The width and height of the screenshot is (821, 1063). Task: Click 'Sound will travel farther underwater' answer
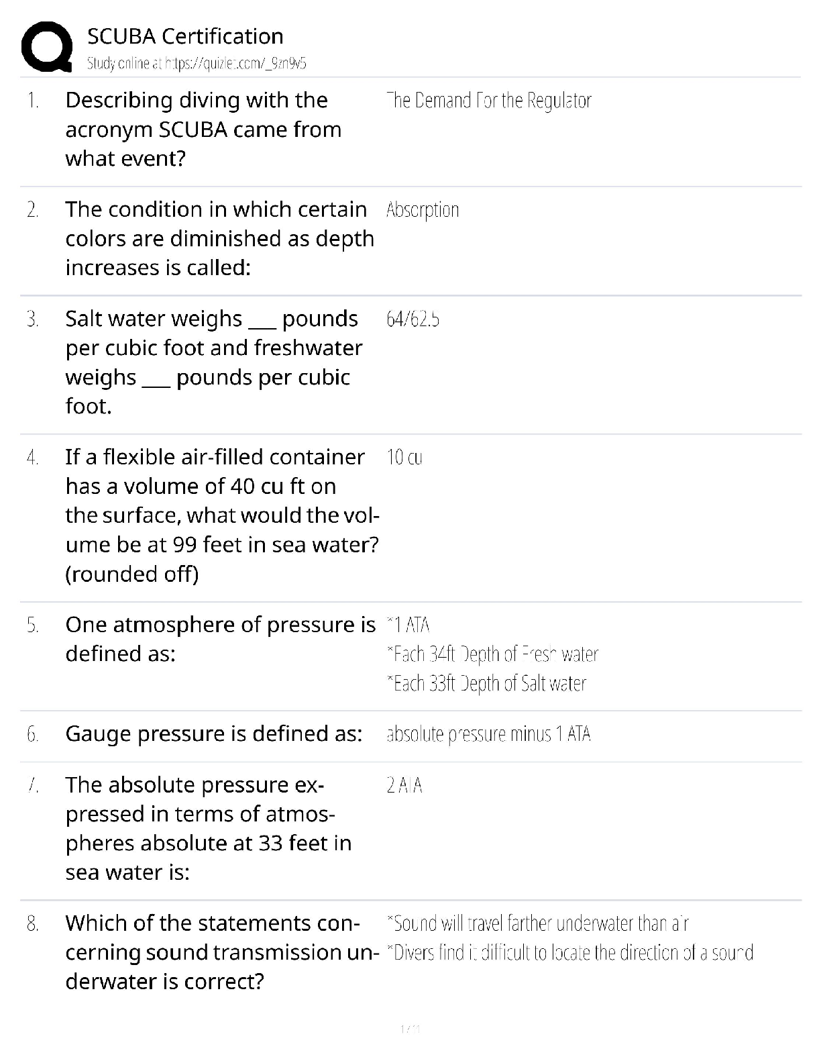coord(538,924)
